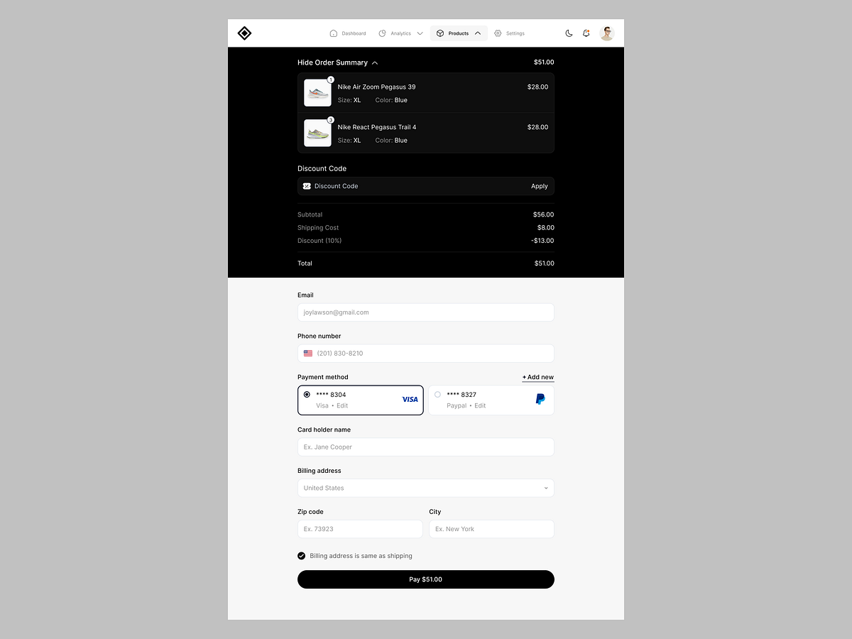The height and width of the screenshot is (639, 852).
Task: Click the Nike Air Zoom Pegasus 39 thumbnail
Action: pyautogui.click(x=317, y=93)
